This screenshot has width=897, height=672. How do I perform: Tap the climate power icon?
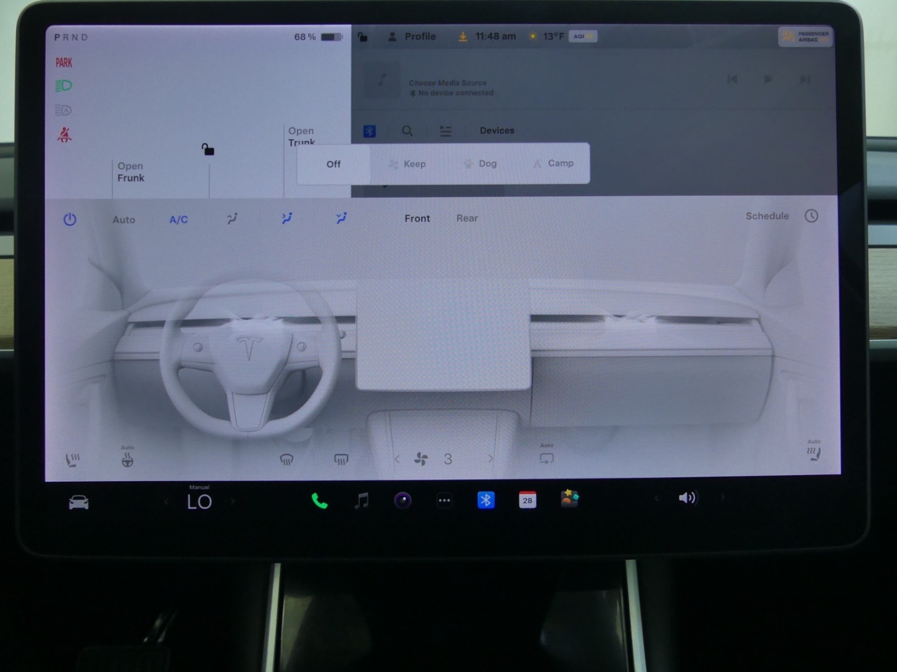point(70,220)
